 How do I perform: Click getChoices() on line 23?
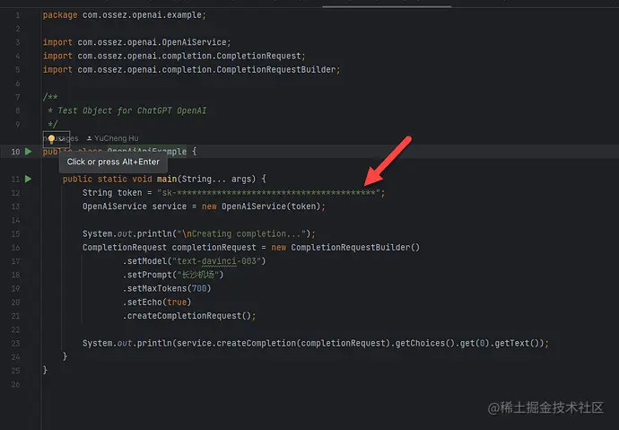coord(424,343)
